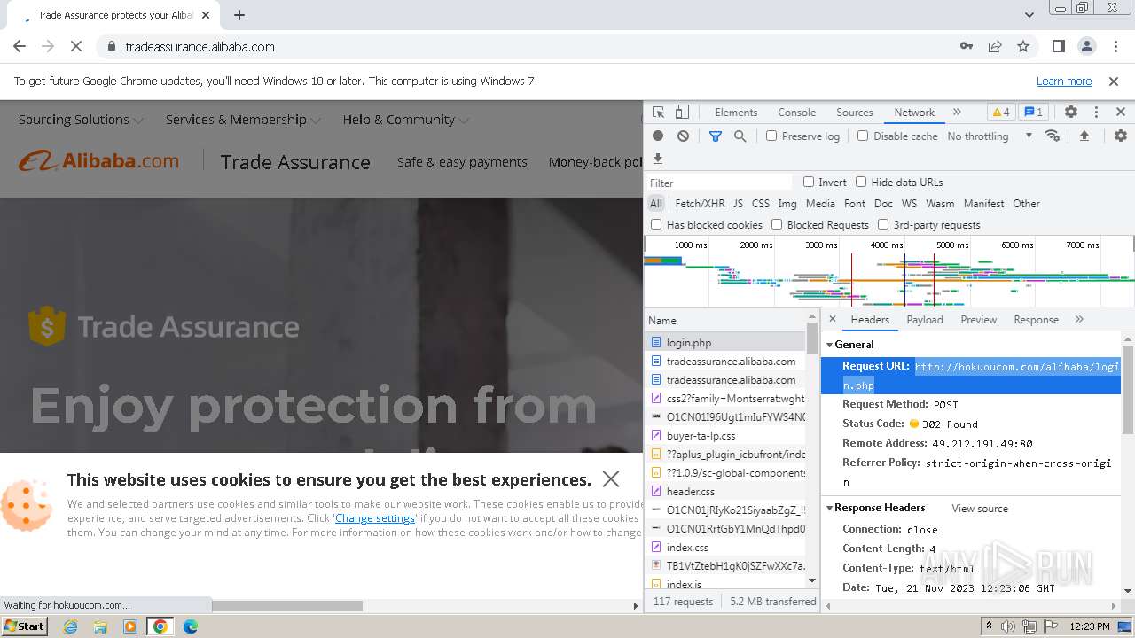Stop recording network log
Viewport: 1135px width, 638px height.
click(x=658, y=136)
